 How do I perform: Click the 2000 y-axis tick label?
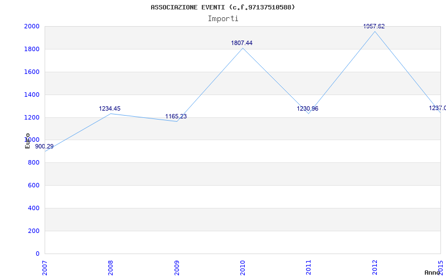[31, 26]
